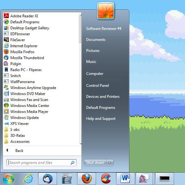
Task: Click the Windows Anytime Upgrade icon
Action: [x=6, y=87]
